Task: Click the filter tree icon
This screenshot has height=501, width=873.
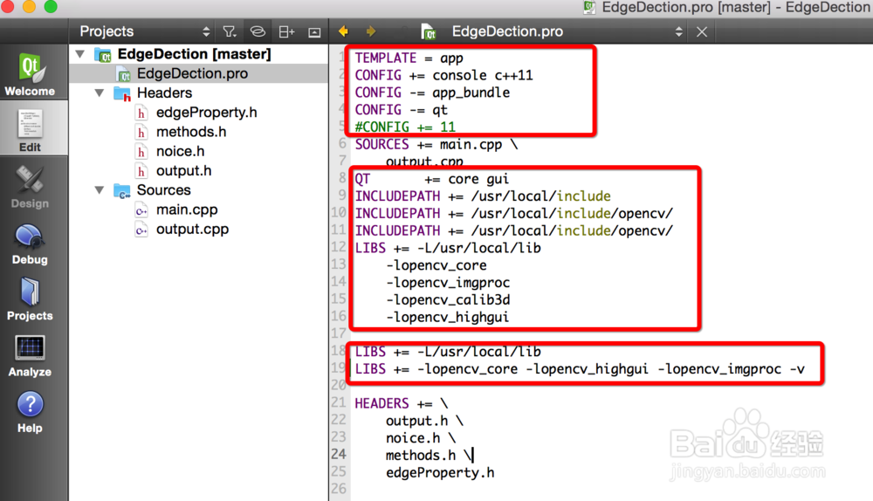Action: (230, 31)
